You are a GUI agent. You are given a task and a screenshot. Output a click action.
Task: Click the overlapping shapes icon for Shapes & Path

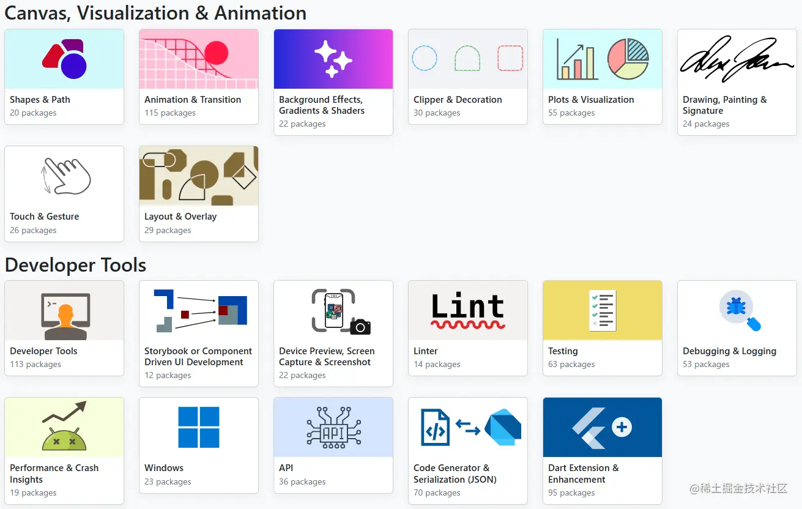click(64, 59)
